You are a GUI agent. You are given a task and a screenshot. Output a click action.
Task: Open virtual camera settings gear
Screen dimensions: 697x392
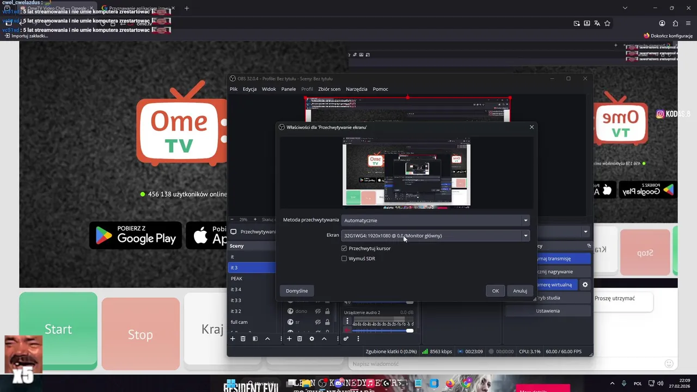585,285
